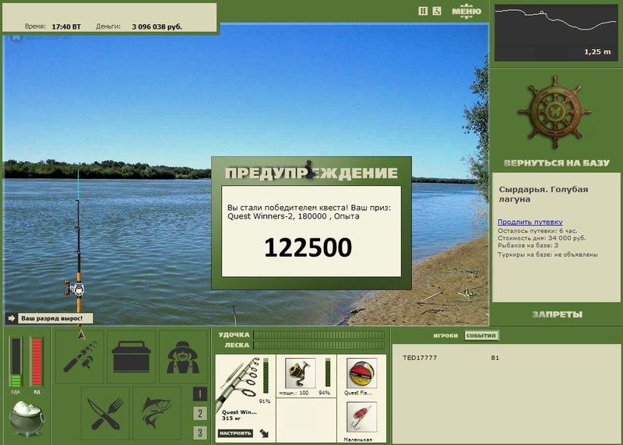Click the ПРЕДУПРЕЖДЕНИЕ dialog title

point(311,173)
